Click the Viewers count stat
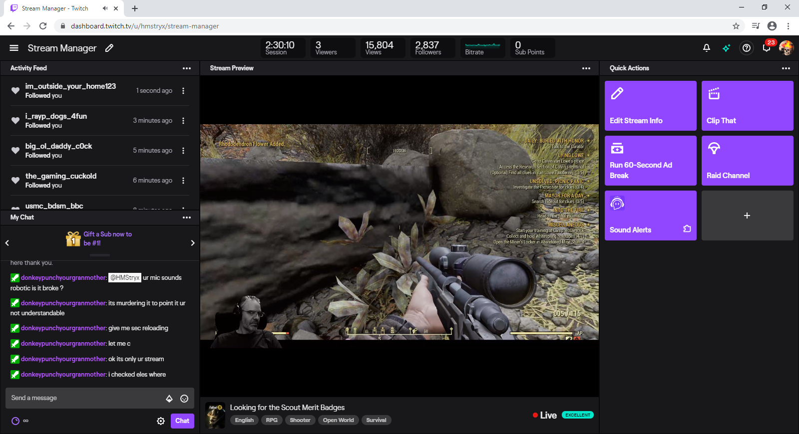The image size is (799, 434). point(333,48)
